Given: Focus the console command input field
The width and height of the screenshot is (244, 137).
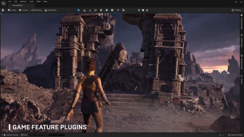Looking at the screenshot, I should click(47, 135).
